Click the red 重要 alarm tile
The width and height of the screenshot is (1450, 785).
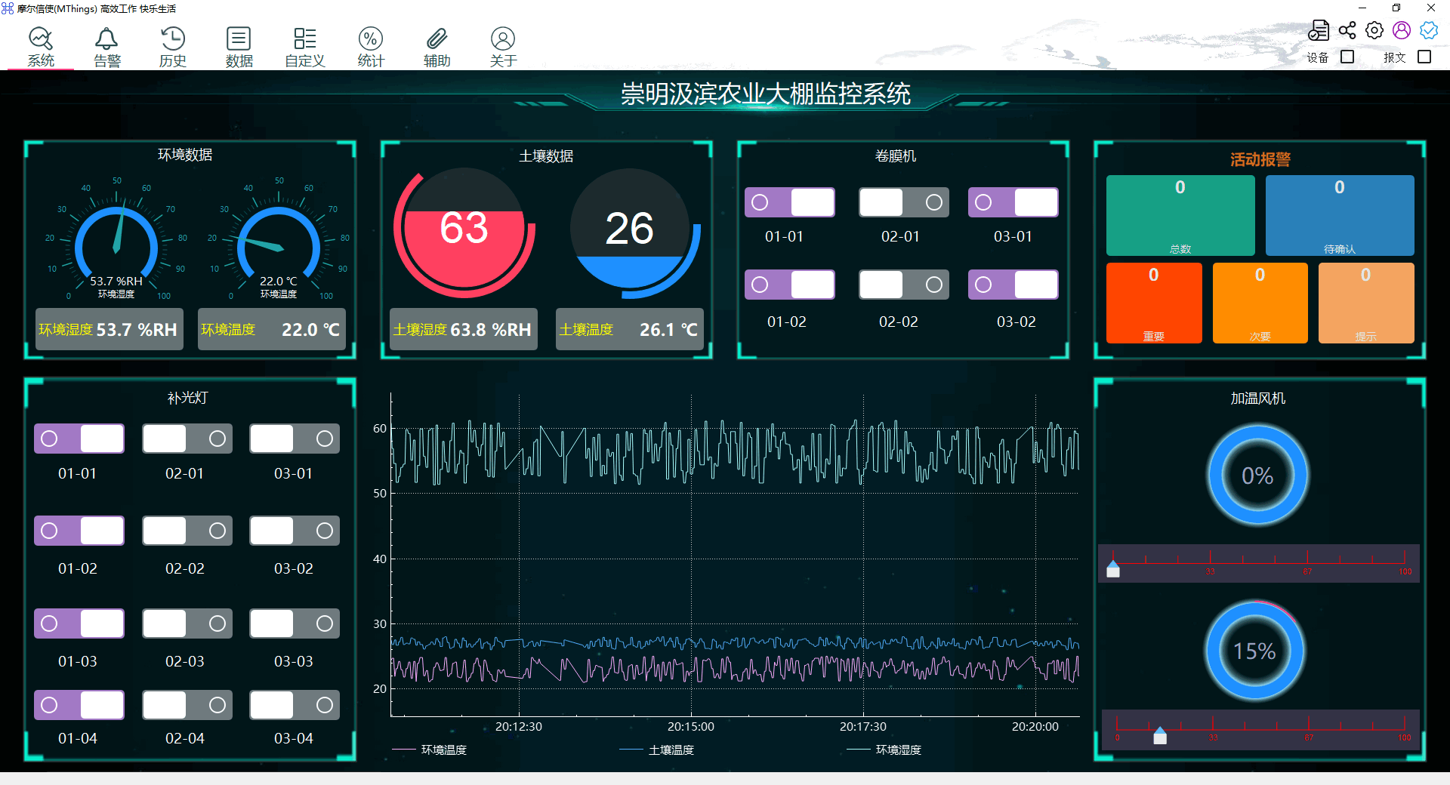pos(1153,303)
